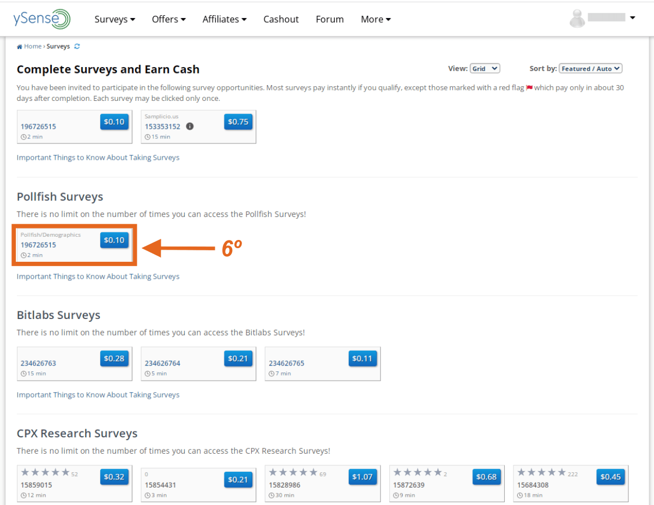Click the Bitlabs Surveys heading
Viewport: 654px width, 505px height.
pos(59,315)
